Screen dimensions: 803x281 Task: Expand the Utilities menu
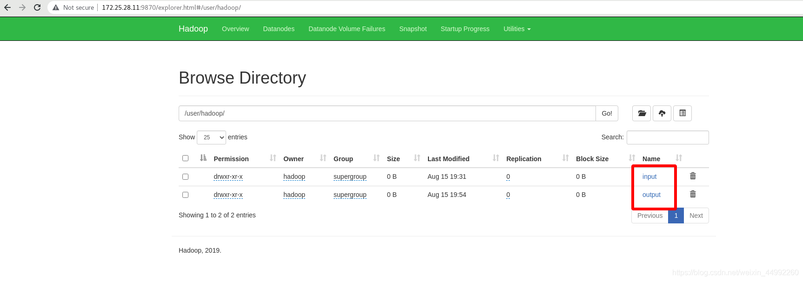coord(517,29)
